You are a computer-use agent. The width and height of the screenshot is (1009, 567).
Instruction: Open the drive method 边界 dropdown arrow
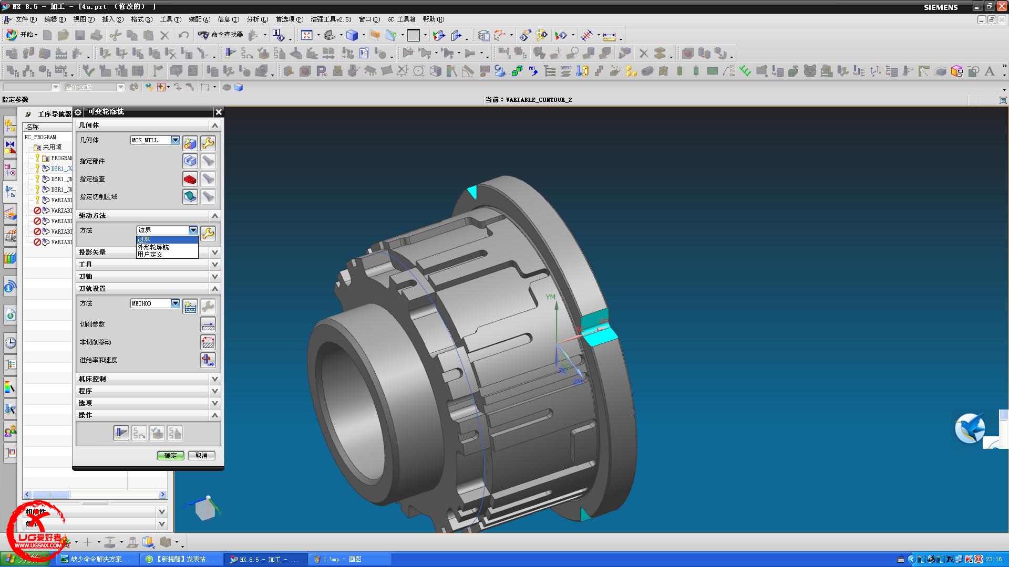click(x=193, y=230)
